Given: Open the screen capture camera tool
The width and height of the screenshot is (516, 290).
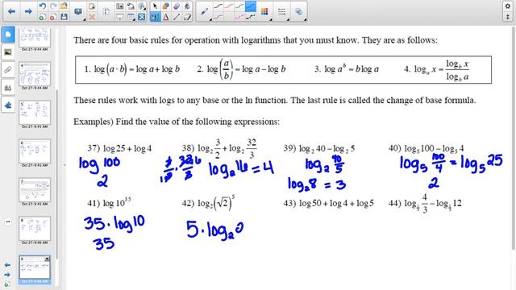Looking at the screenshot, I should point(120,6).
